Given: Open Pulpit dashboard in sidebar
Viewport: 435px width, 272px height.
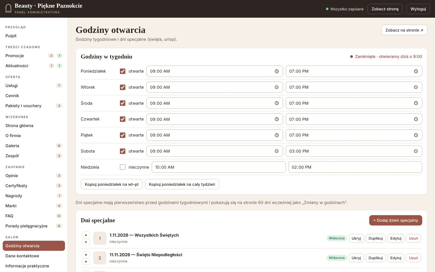Looking at the screenshot, I should 34,36.
